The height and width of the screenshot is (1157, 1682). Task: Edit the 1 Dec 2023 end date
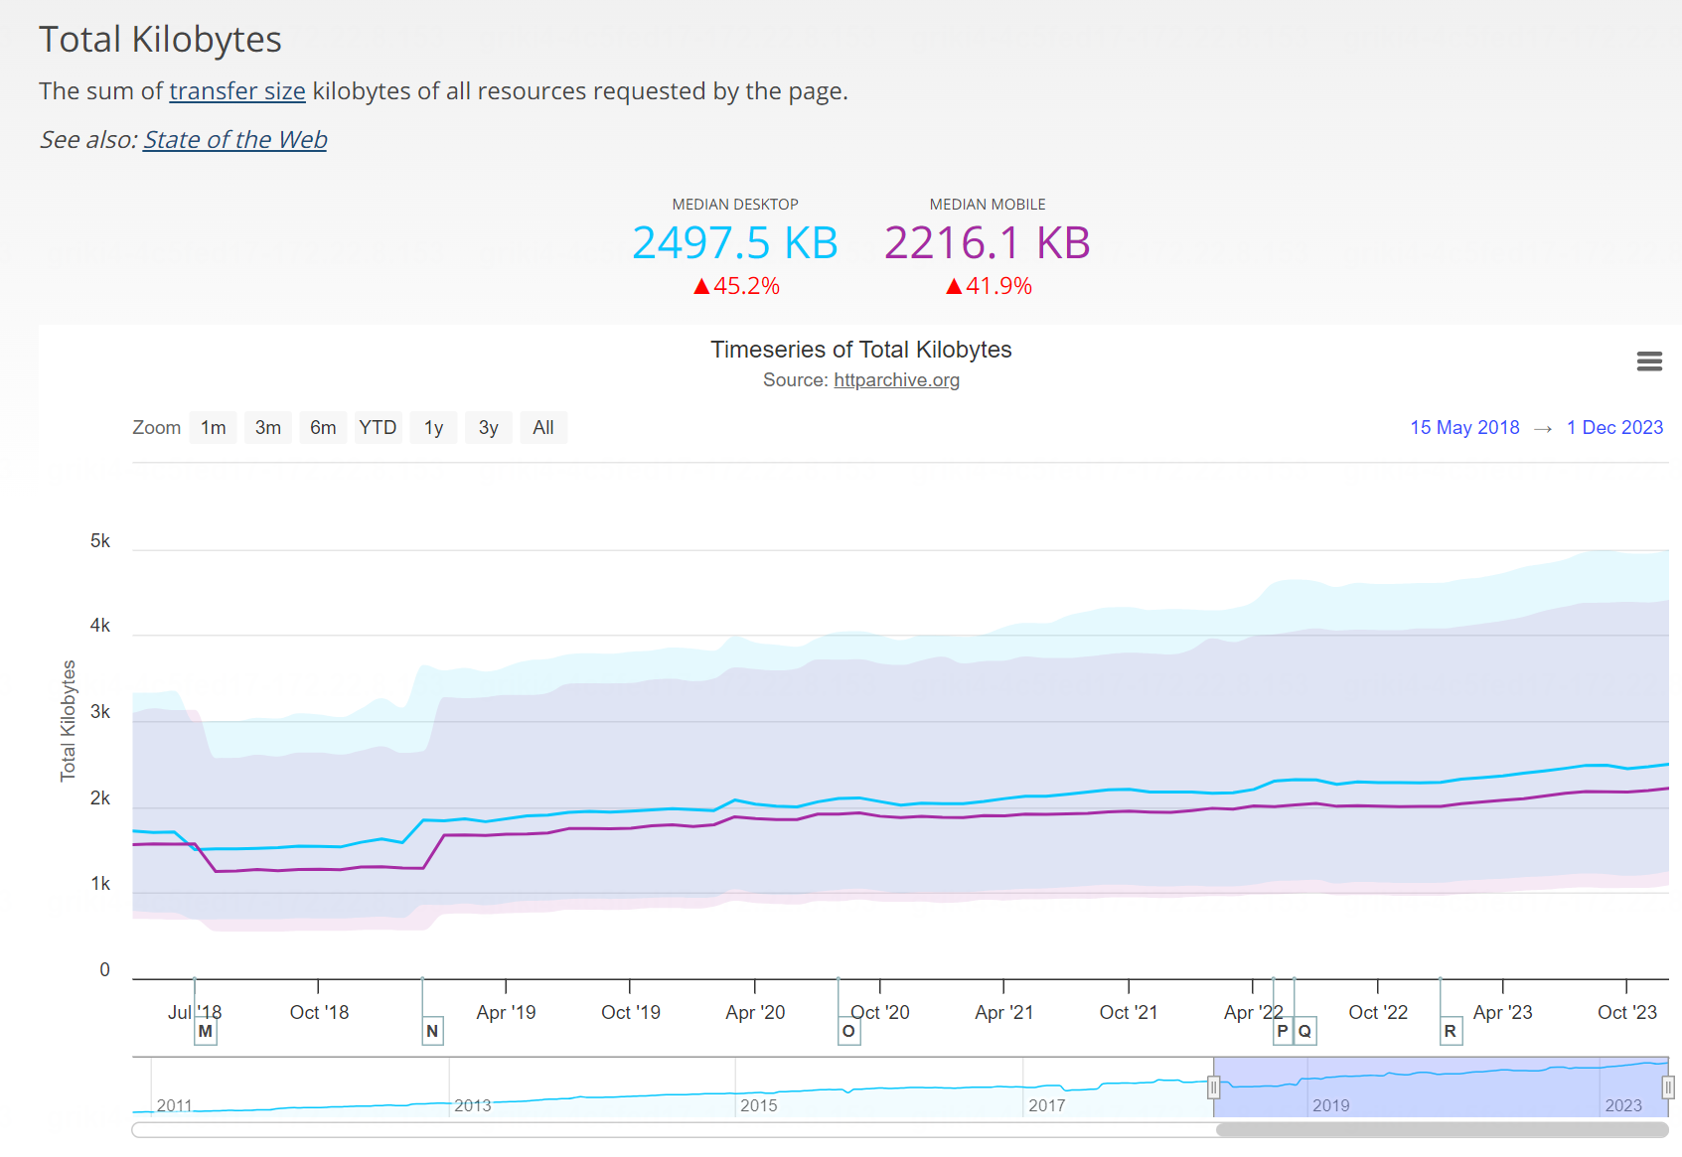coord(1614,428)
